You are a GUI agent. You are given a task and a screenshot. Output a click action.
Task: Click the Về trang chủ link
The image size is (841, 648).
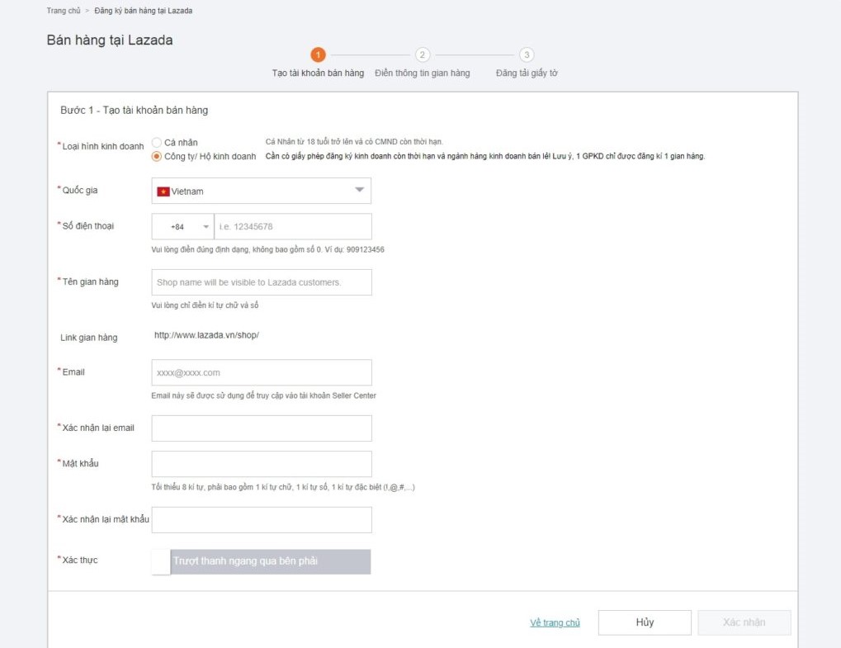click(555, 623)
